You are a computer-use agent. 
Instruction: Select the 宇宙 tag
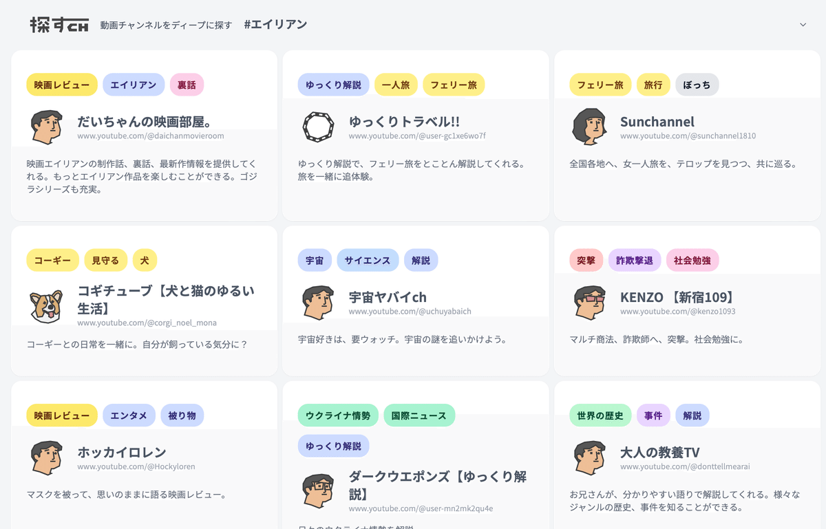[x=315, y=260]
